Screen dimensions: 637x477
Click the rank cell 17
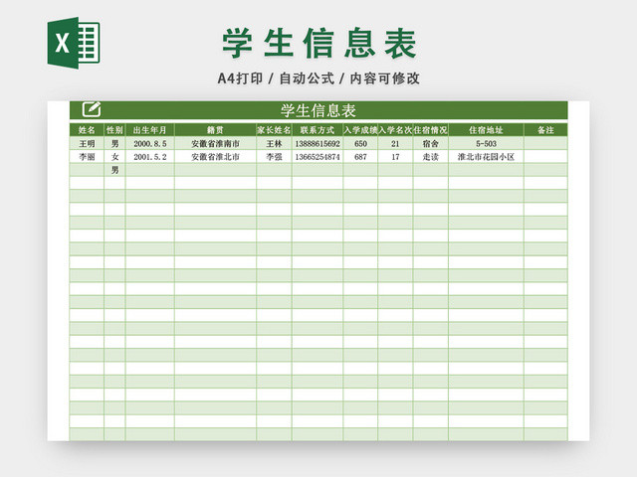[x=395, y=157]
